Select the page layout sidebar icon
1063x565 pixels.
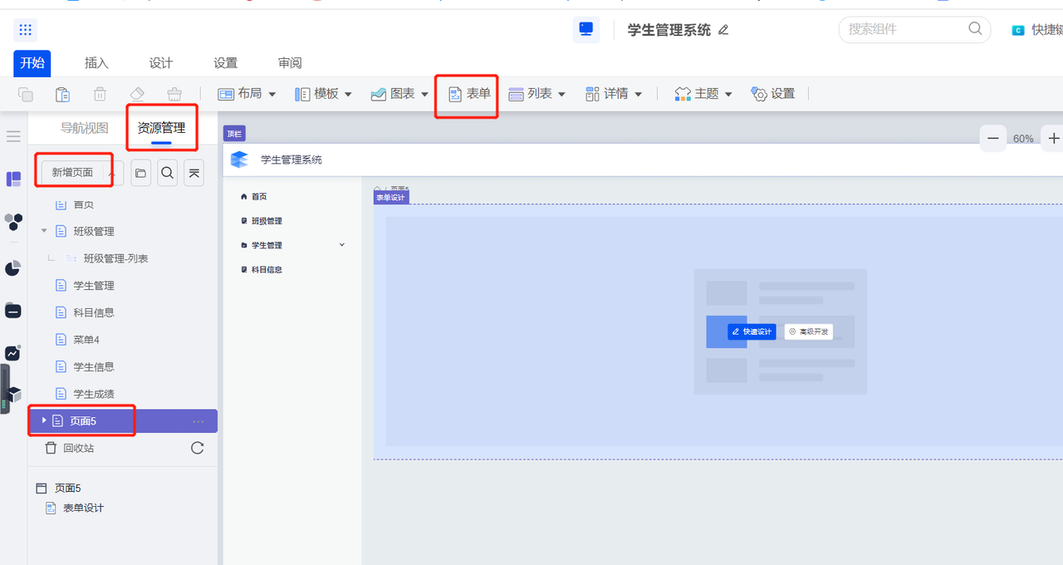(13, 179)
